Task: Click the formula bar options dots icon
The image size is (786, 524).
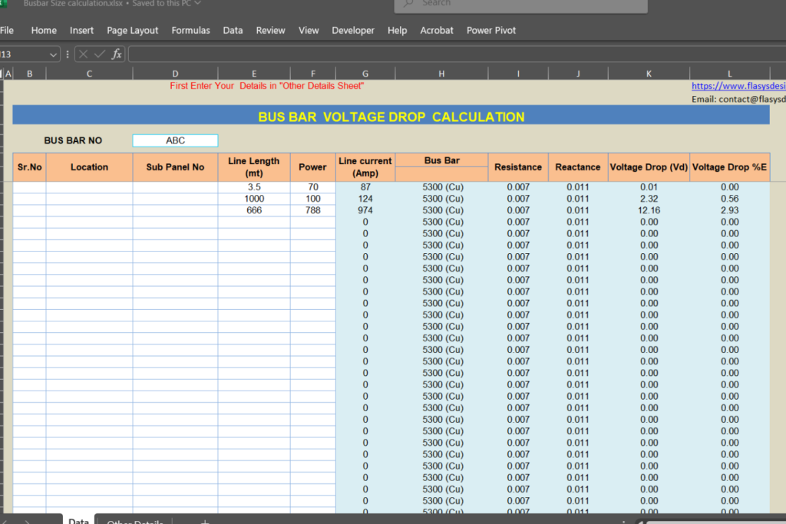Action: [68, 54]
